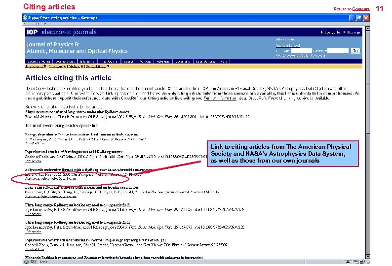Screen dimensions: 392x266
Task: Click inside the login username field
Action: click(x=301, y=51)
